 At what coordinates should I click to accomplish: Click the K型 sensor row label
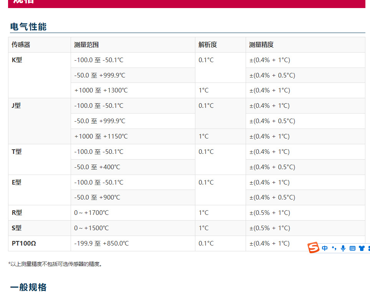(17, 60)
